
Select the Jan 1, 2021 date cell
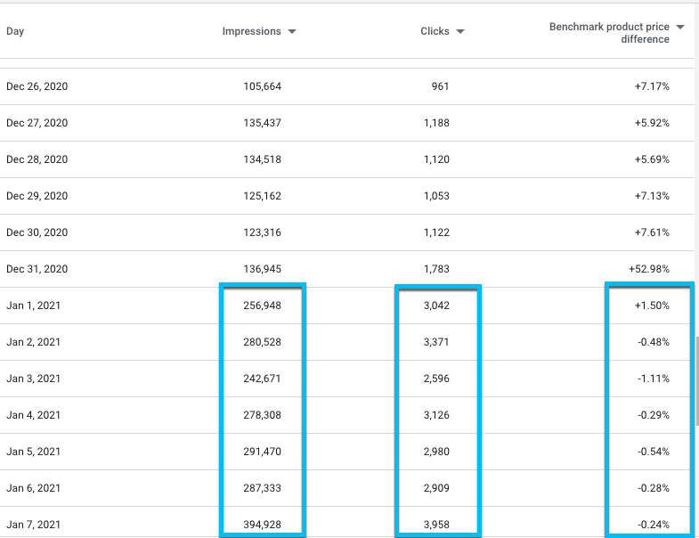pyautogui.click(x=34, y=306)
